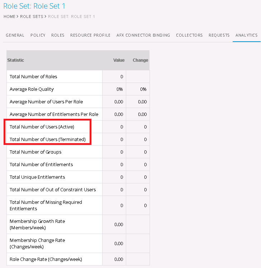Click the Change column header
This screenshot has height=268, width=261.
click(140, 60)
